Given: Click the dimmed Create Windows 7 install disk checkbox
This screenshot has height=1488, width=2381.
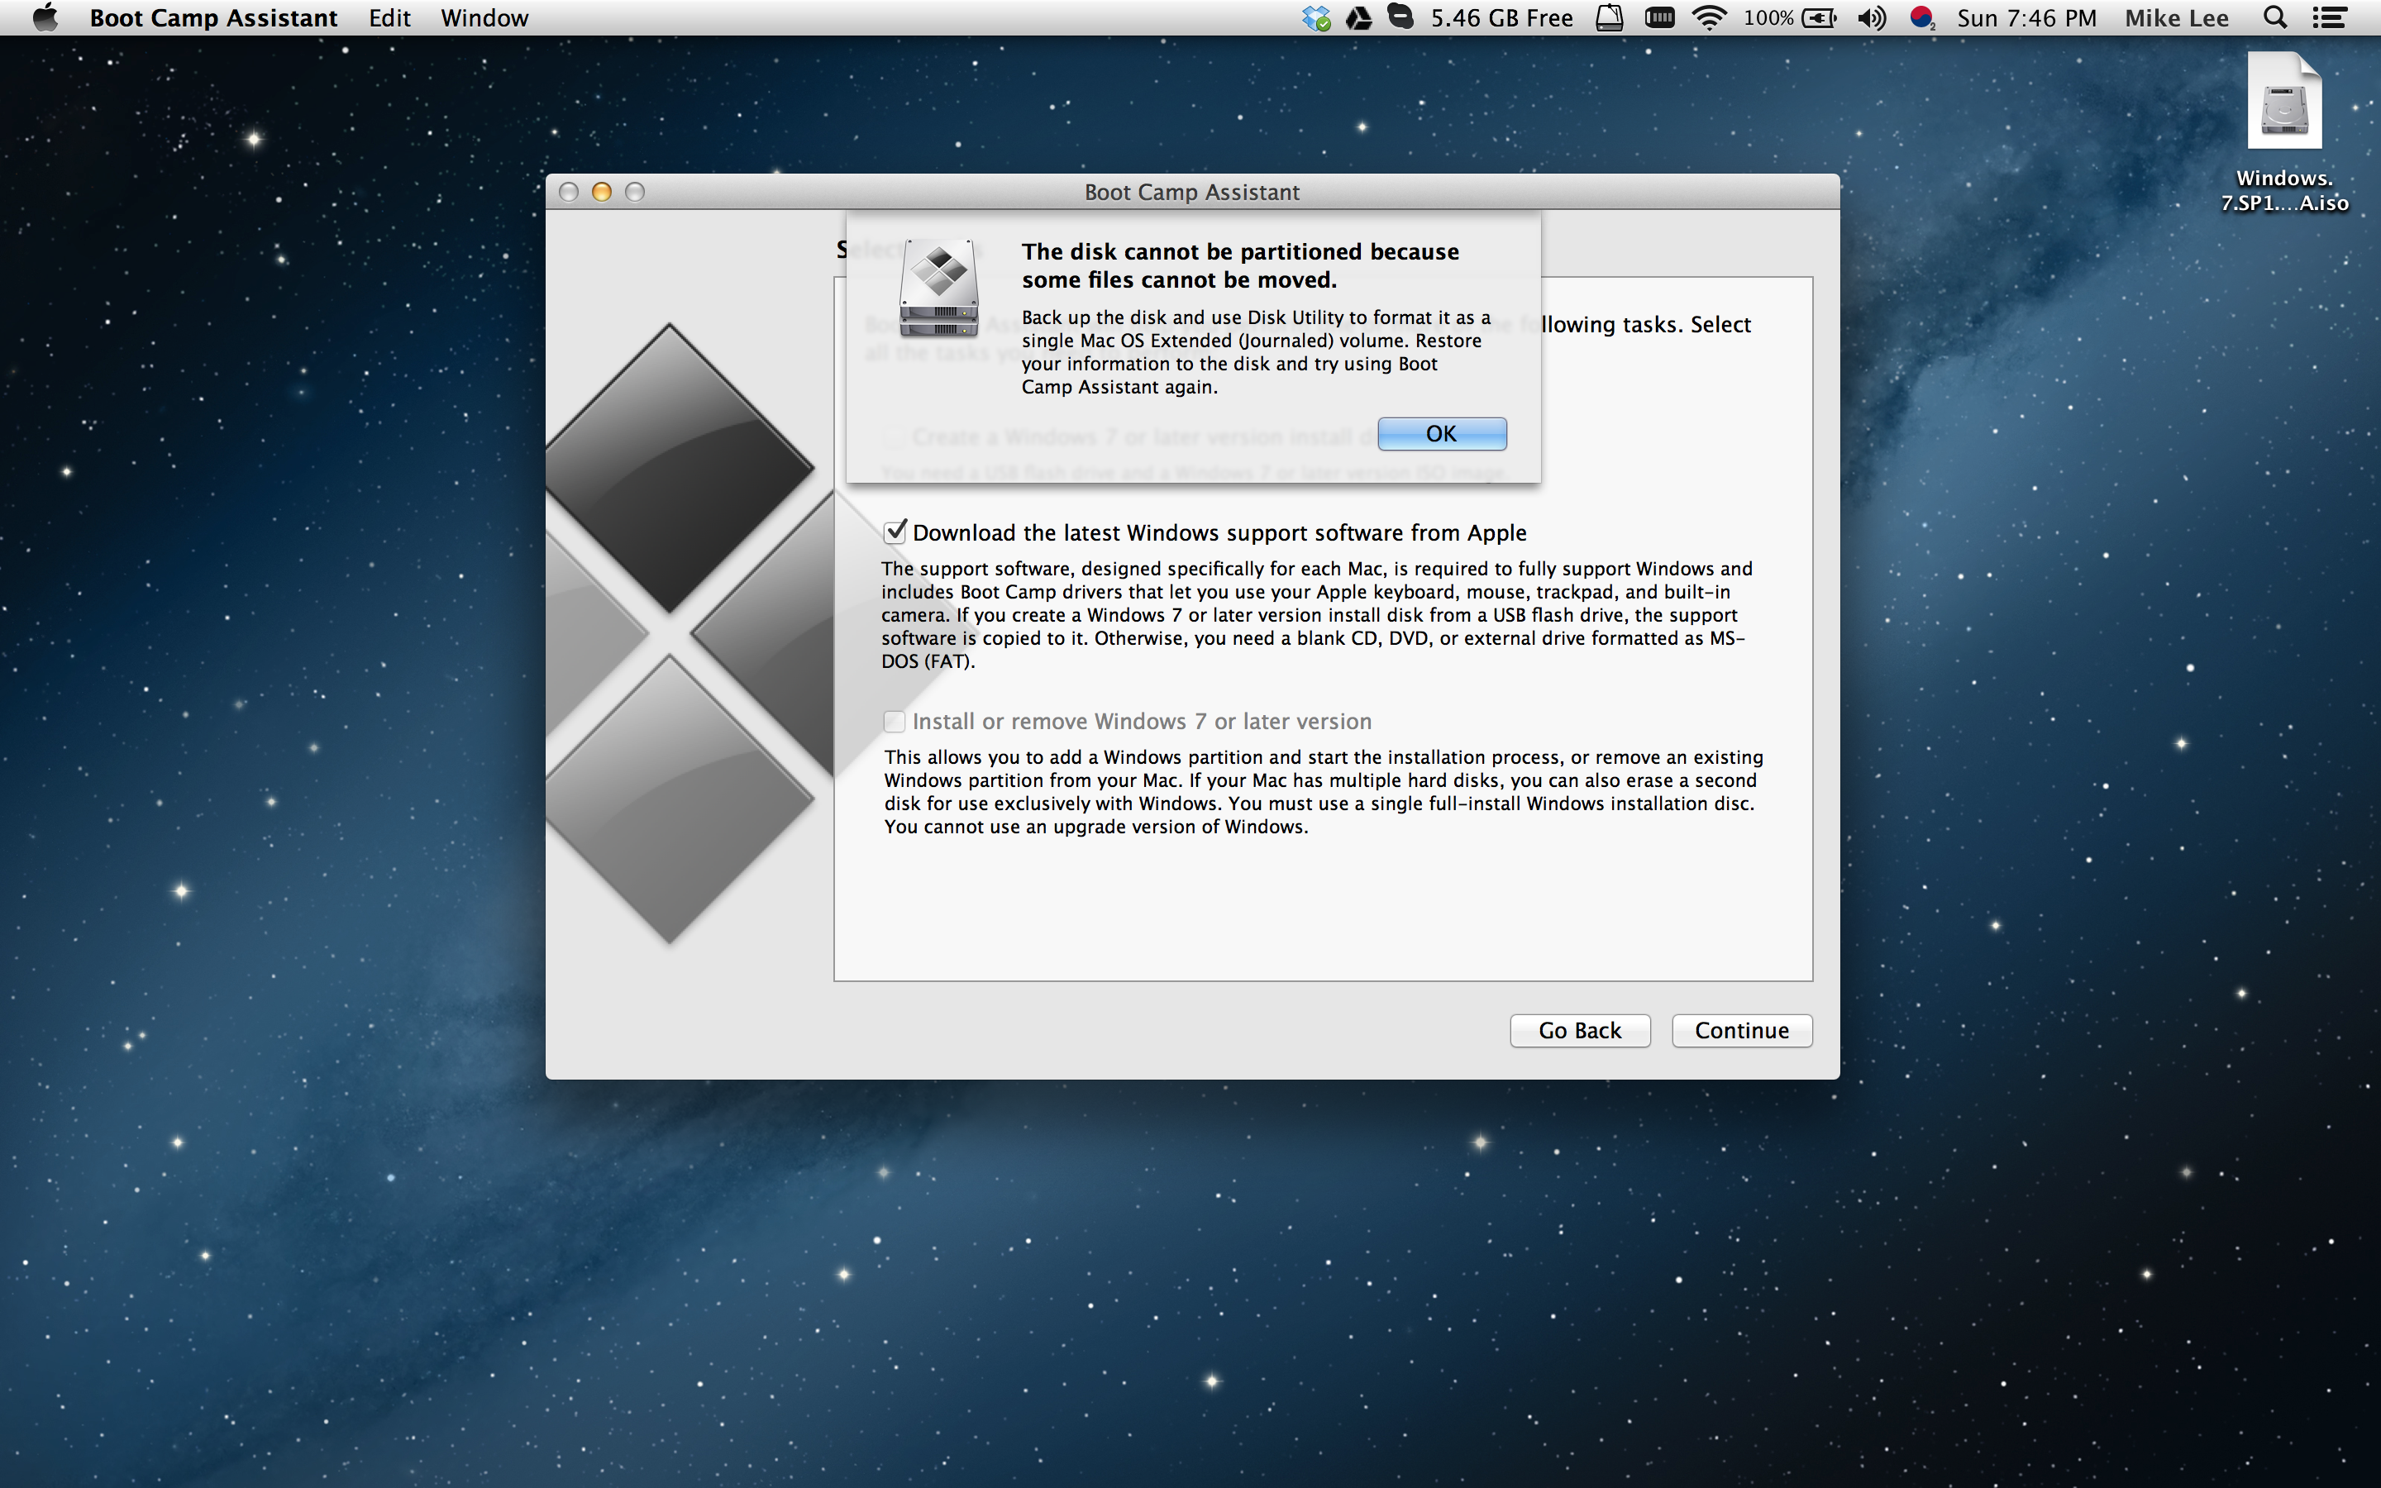Looking at the screenshot, I should pyautogui.click(x=894, y=437).
